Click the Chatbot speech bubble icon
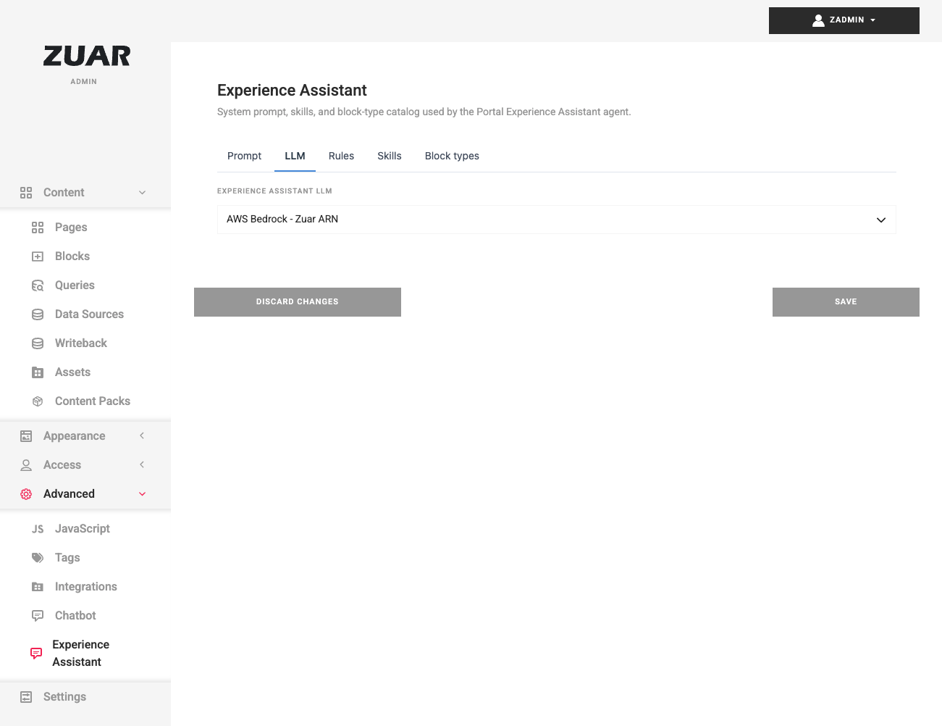The image size is (942, 726). click(38, 616)
